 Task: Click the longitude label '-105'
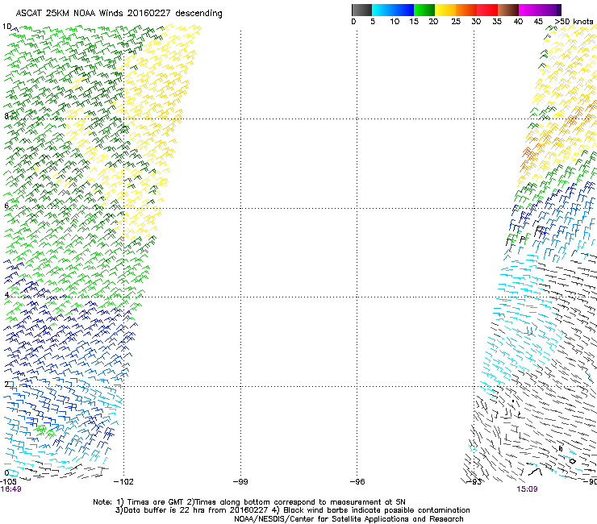click(x=8, y=482)
